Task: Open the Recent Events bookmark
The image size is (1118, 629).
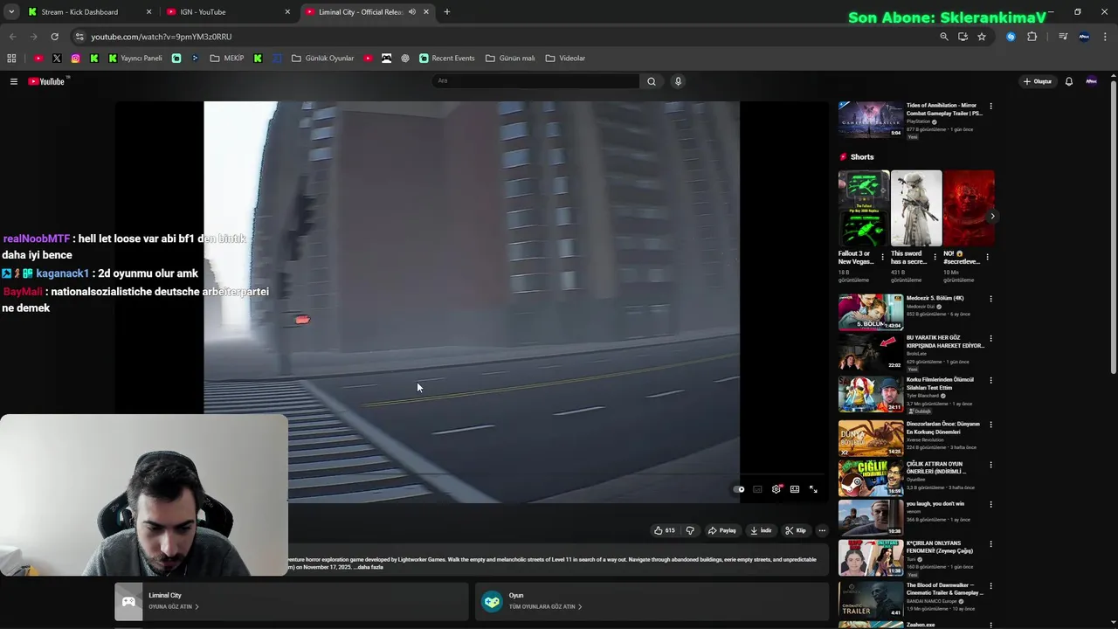Action: 447,59
